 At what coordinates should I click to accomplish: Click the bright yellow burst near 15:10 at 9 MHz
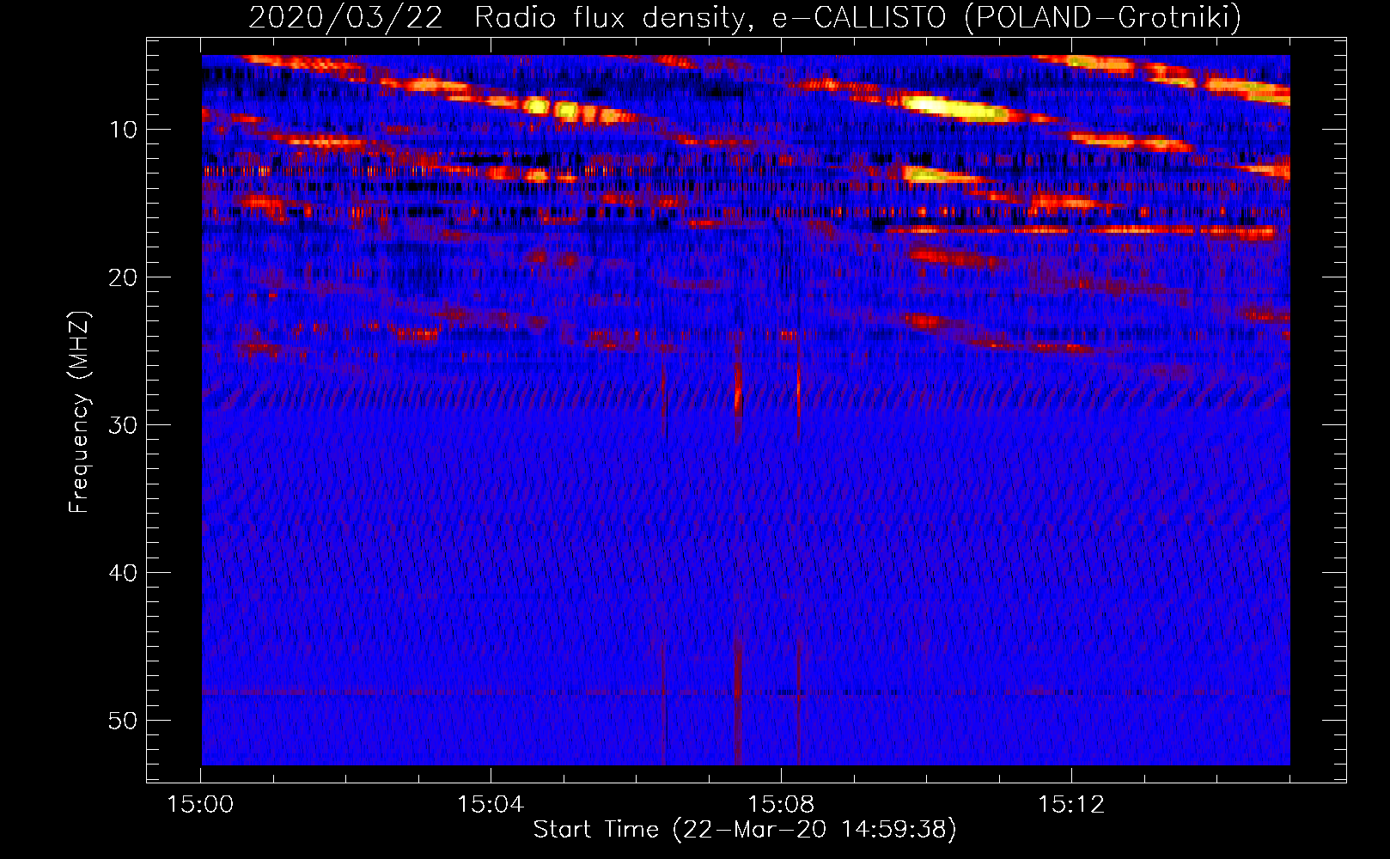[955, 108]
